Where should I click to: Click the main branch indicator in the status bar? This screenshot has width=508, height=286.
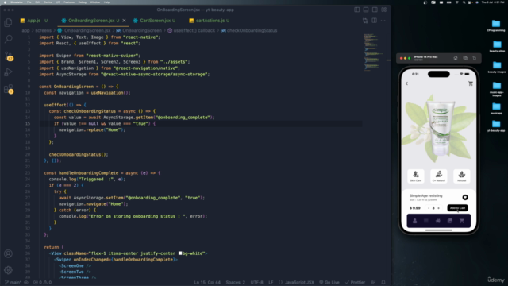(x=13, y=283)
